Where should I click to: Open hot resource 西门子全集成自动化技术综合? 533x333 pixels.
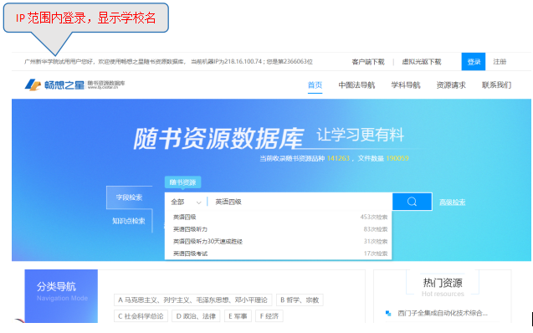[x=443, y=313]
